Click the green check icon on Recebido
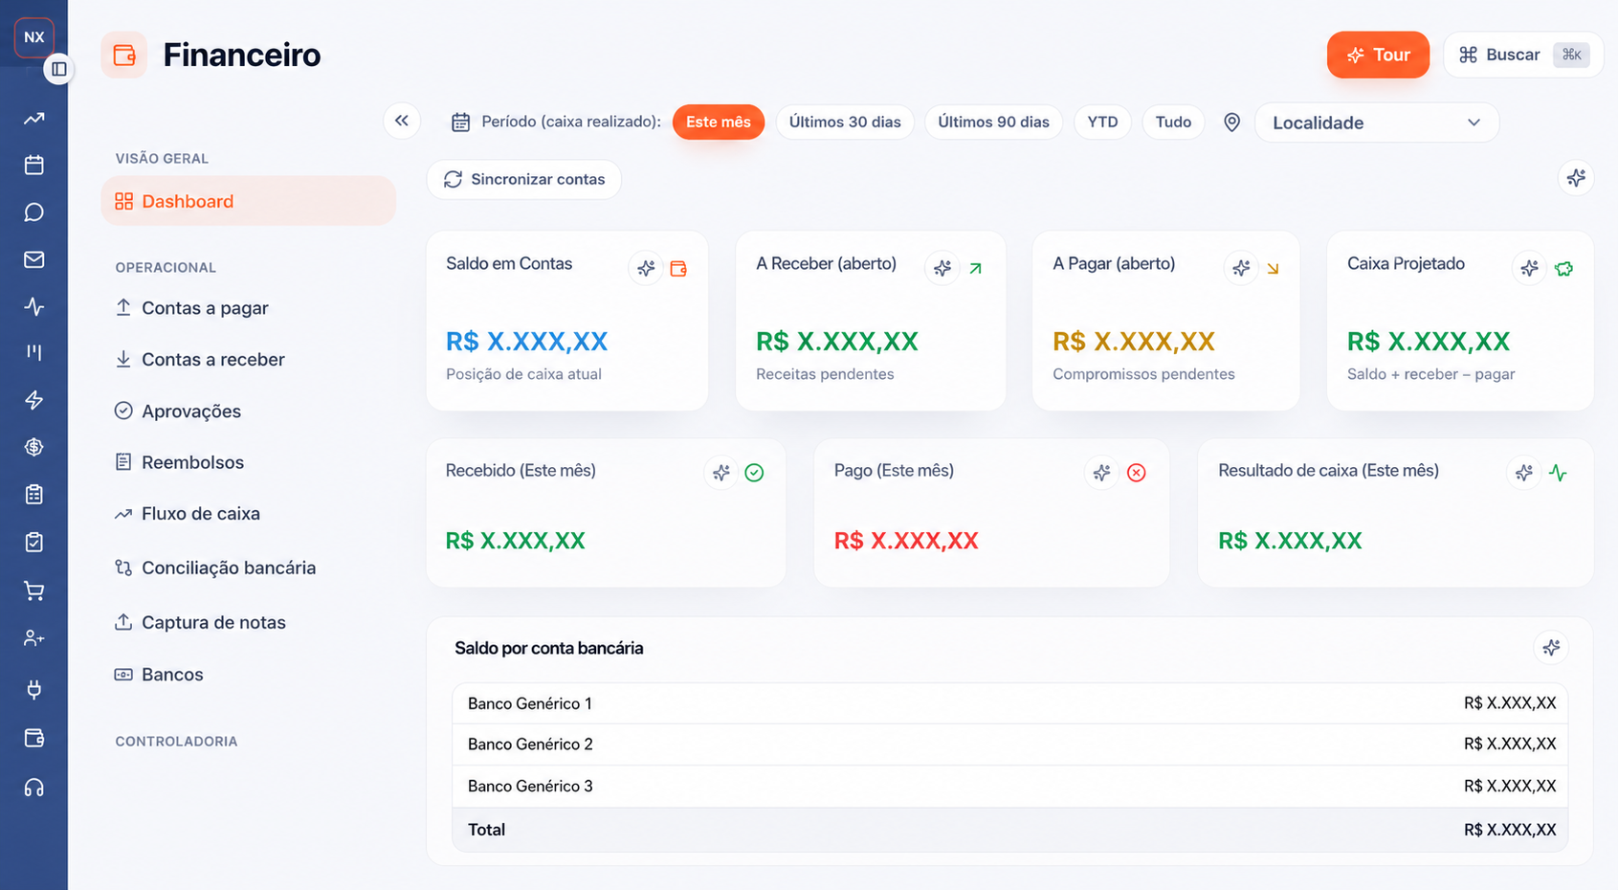The image size is (1618, 890). click(754, 473)
